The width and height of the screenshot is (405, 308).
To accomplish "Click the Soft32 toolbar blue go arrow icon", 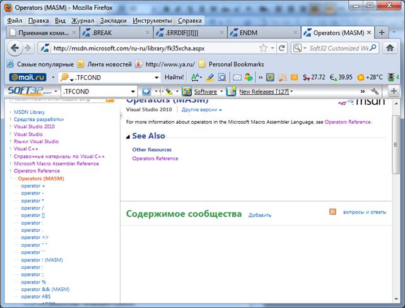I will click(x=146, y=92).
